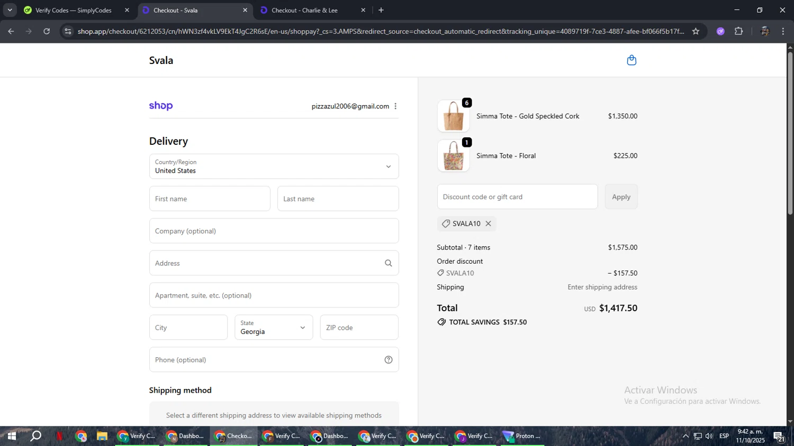This screenshot has height=446, width=794.
Task: Go back to previous page
Action: 11,31
